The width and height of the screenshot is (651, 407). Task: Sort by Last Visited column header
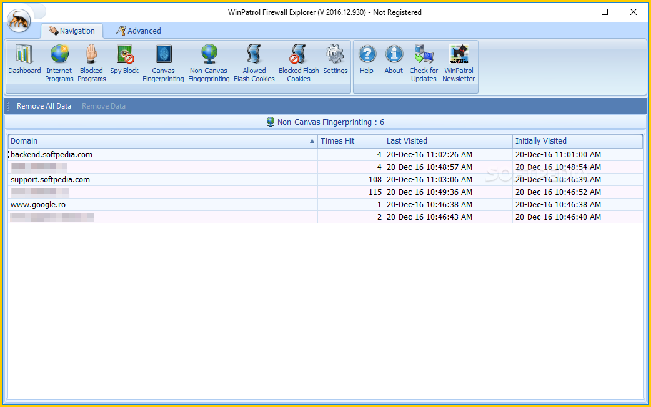tap(449, 141)
